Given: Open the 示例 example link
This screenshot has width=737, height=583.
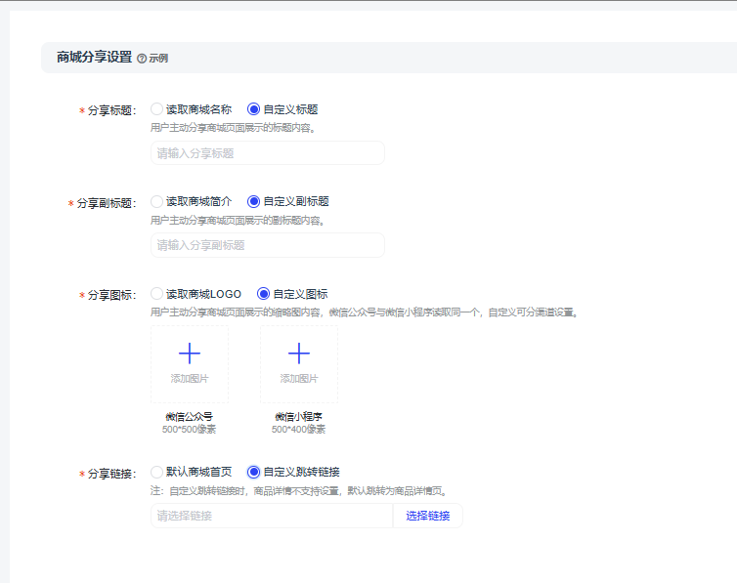Looking at the screenshot, I should click(x=158, y=59).
